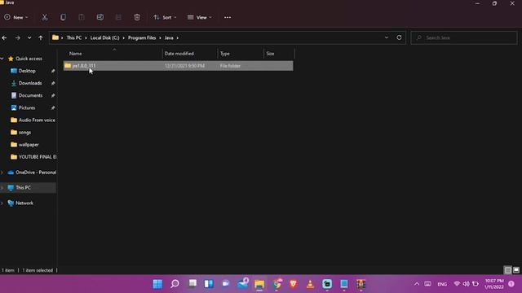Open the recent locations chevron
This screenshot has height=293, width=522.
tap(29, 38)
